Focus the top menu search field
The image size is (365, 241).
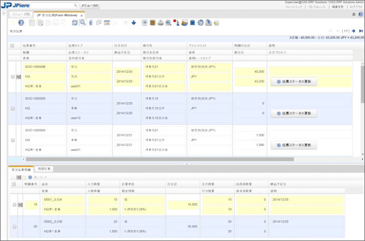[x=52, y=5]
